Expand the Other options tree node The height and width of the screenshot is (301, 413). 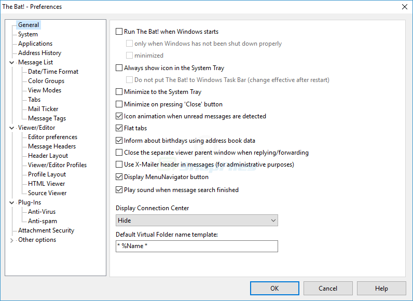coord(11,240)
